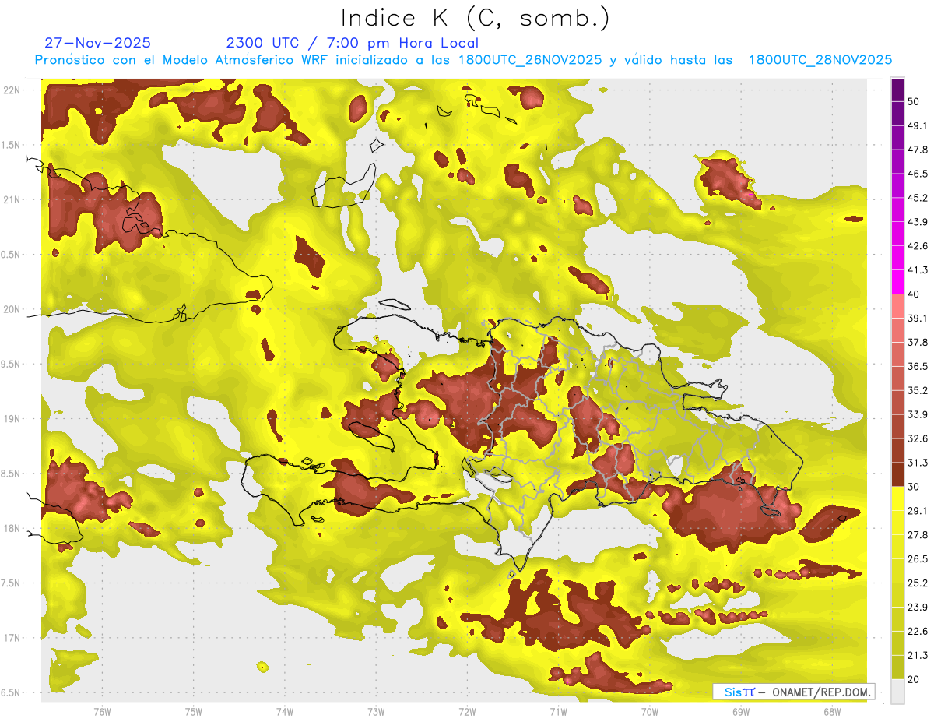Click the 40 value on the color scale

pos(914,294)
